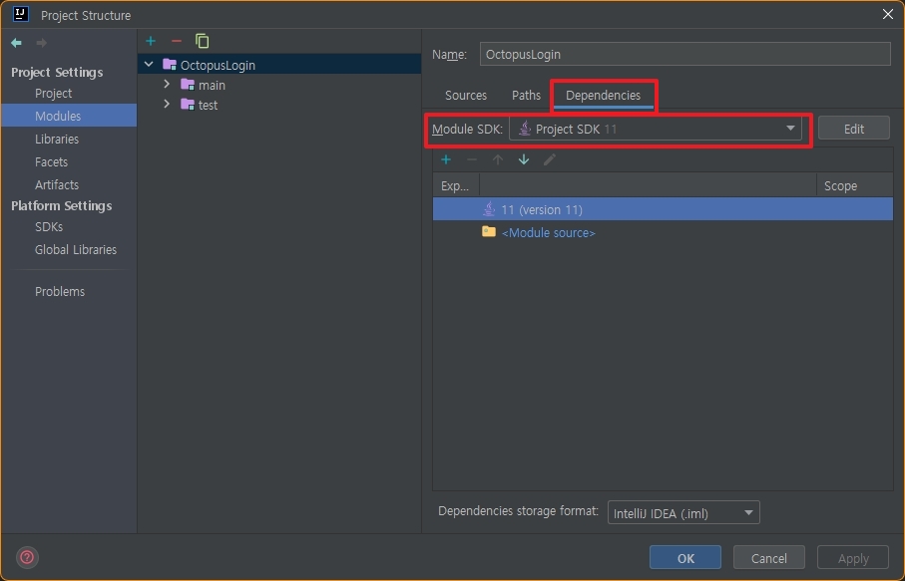905x581 pixels.
Task: Open Dependencies storage format dropdown
Action: point(683,513)
